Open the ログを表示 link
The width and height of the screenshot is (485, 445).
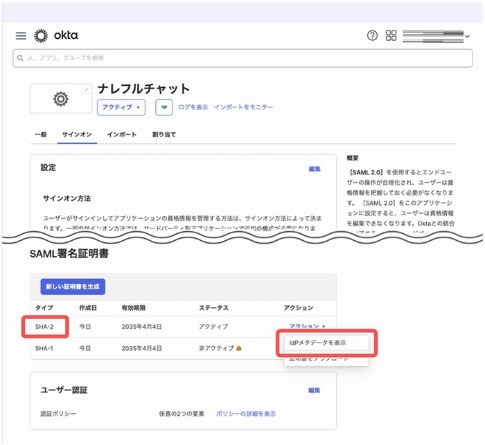click(x=193, y=107)
